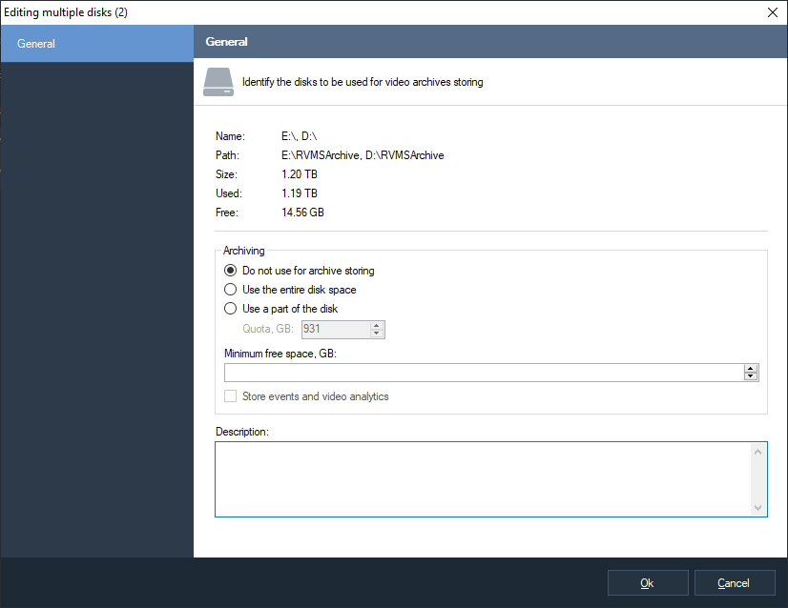Select 'Use a part of the disk'

(x=230, y=309)
